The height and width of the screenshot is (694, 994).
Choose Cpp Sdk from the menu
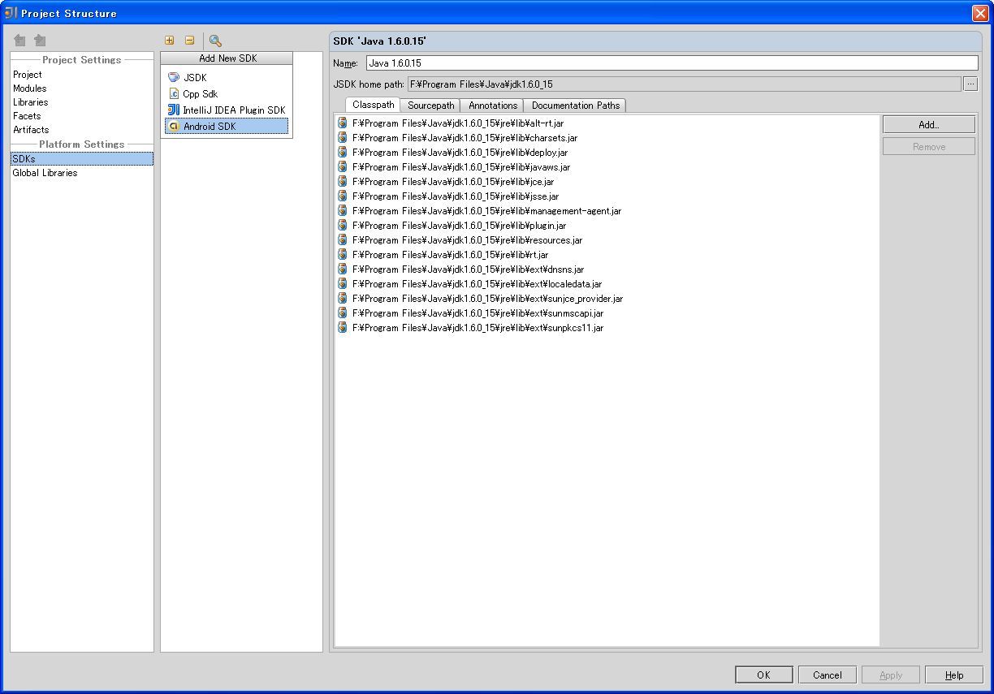pos(227,94)
